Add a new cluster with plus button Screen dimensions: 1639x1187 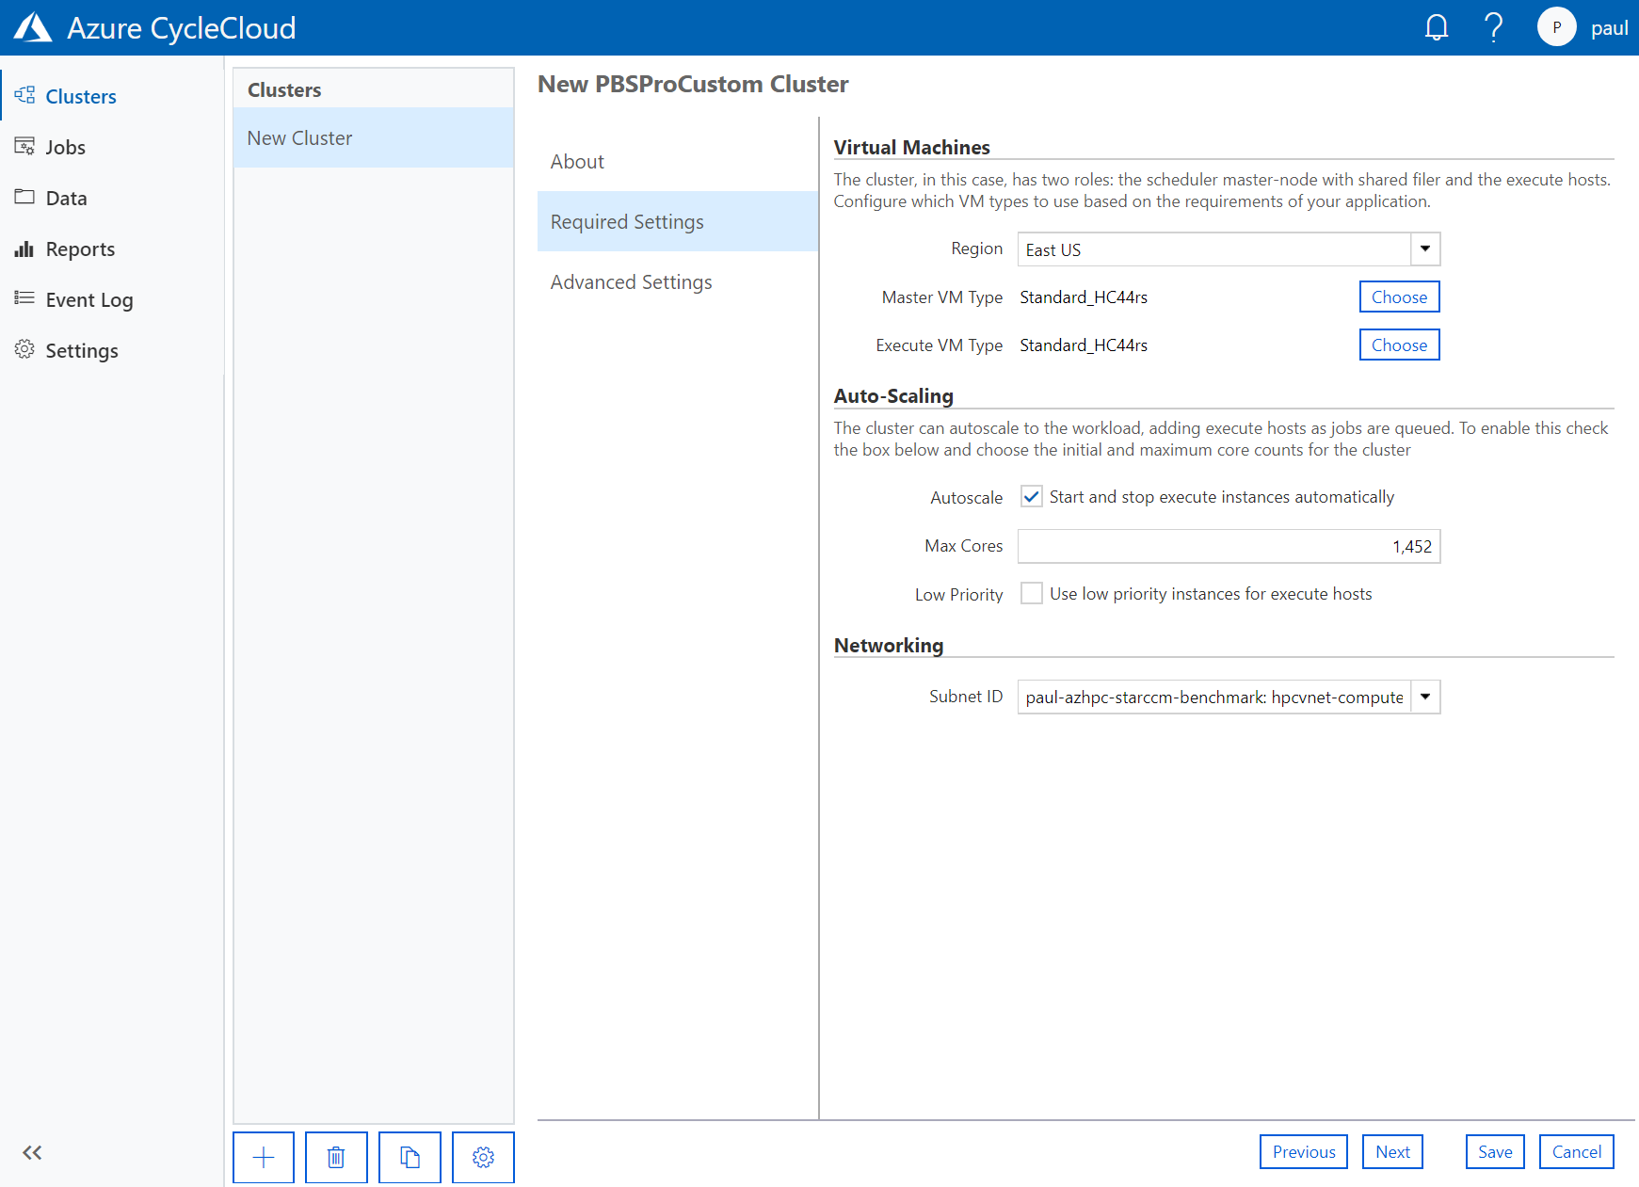pos(264,1157)
